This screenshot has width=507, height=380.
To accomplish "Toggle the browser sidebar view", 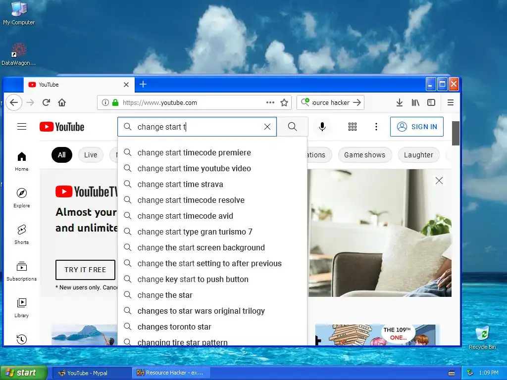I will [431, 103].
